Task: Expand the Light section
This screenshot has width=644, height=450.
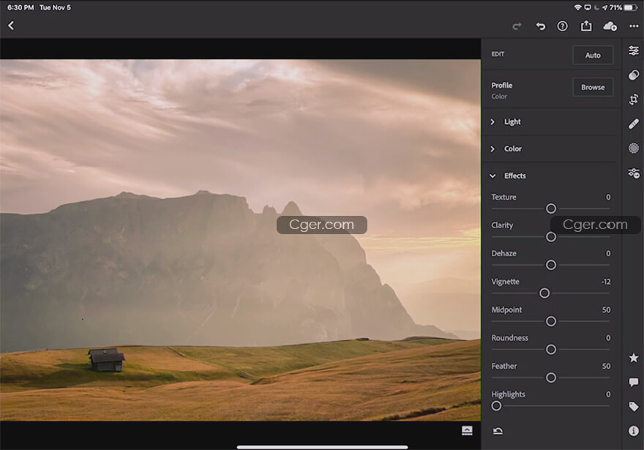Action: click(x=549, y=122)
